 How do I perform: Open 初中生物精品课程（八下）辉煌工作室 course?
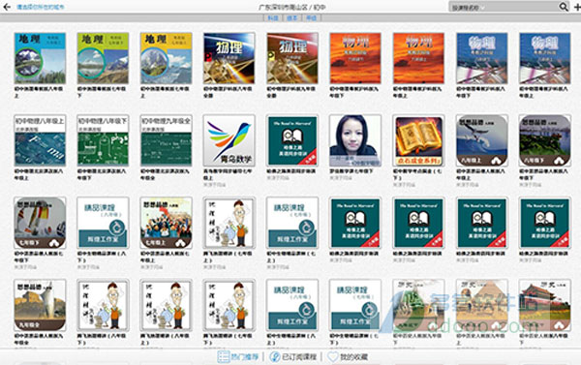click(x=103, y=223)
